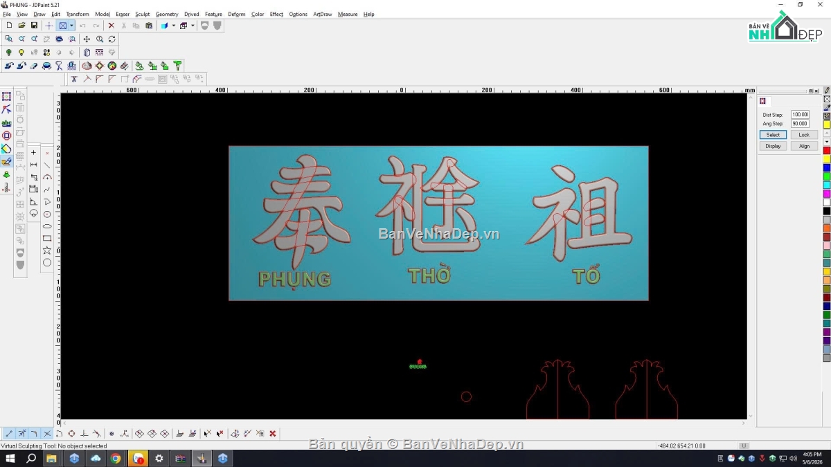Pick the red color swatch in palette
Image resolution: width=831 pixels, height=467 pixels.
click(x=827, y=150)
